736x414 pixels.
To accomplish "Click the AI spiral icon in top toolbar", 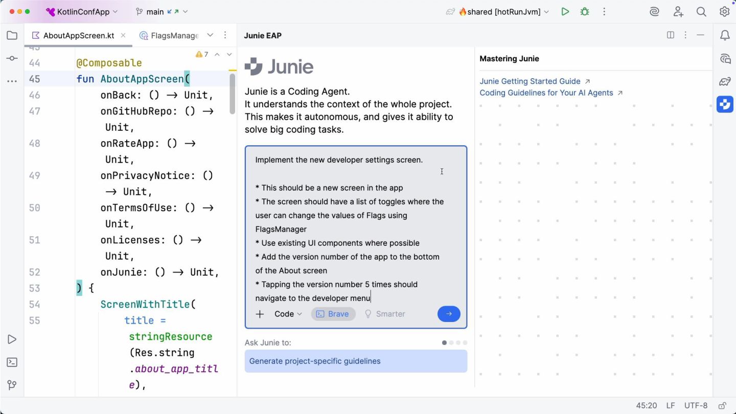I will pyautogui.click(x=655, y=11).
